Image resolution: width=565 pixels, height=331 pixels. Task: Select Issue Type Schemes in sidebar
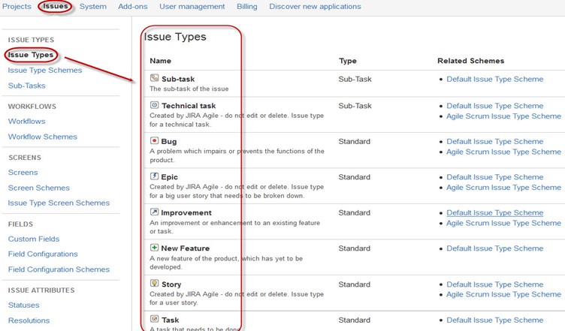point(44,71)
